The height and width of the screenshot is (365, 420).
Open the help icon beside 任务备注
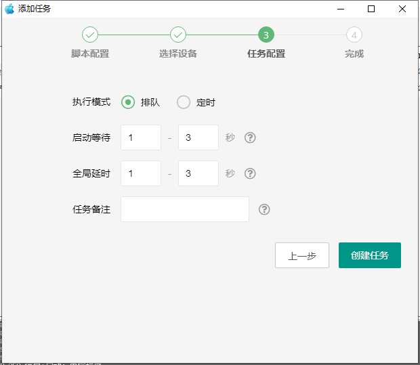pyautogui.click(x=264, y=209)
